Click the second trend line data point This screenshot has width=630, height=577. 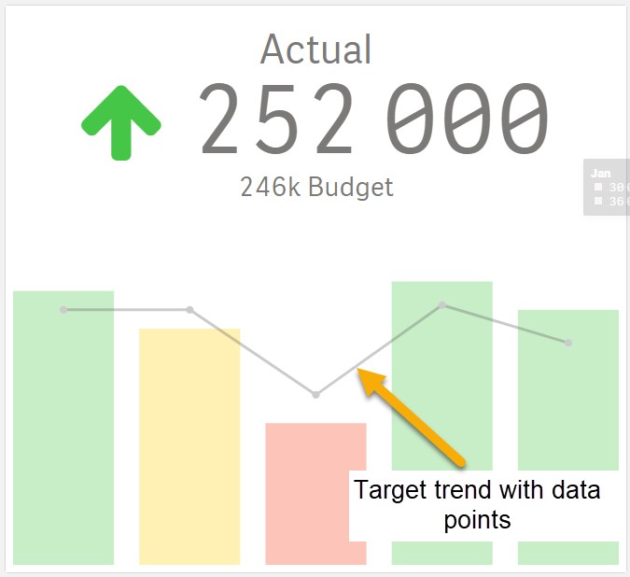(x=189, y=310)
